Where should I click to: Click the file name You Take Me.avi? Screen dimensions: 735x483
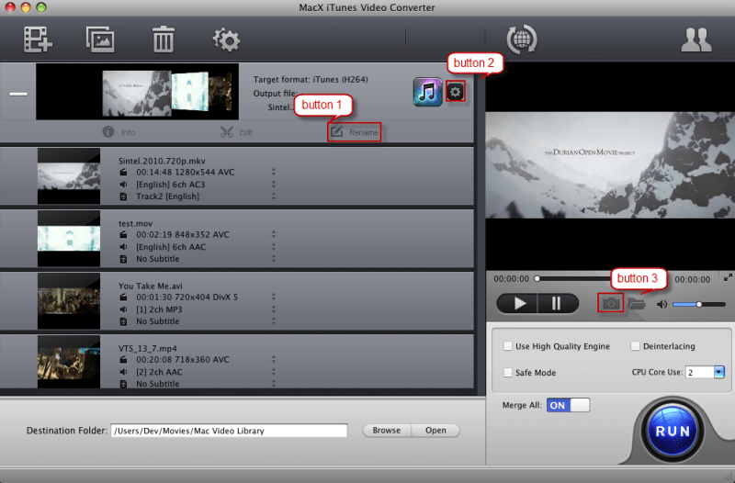coord(151,286)
